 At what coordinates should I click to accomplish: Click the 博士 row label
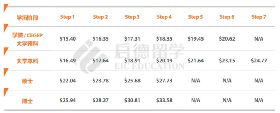pyautogui.click(x=27, y=101)
